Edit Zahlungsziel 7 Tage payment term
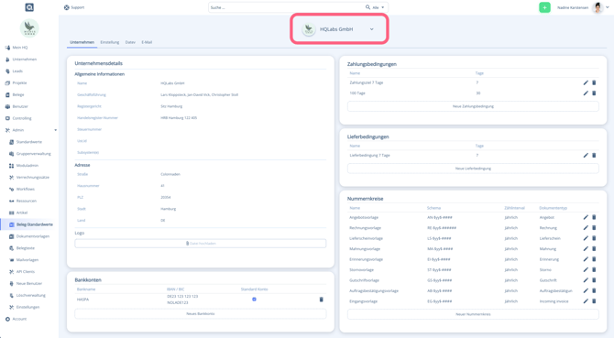 point(586,82)
